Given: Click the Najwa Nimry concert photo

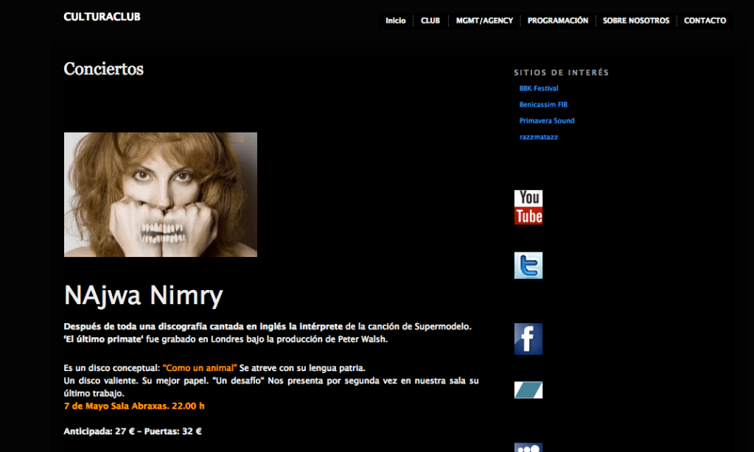Looking at the screenshot, I should tap(161, 194).
